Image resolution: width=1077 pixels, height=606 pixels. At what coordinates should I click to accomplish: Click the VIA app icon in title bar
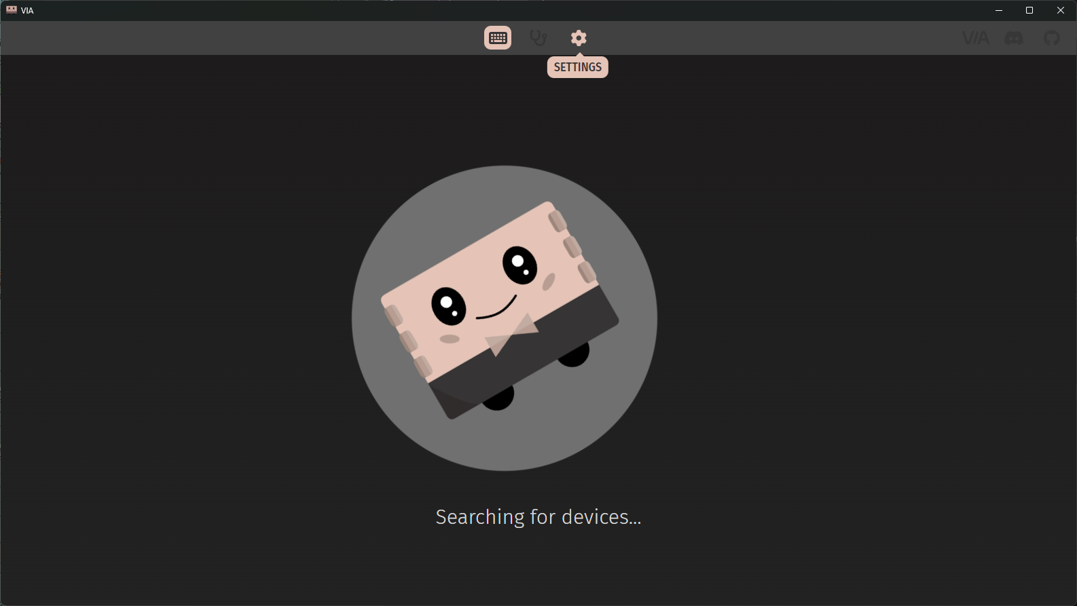coord(12,10)
